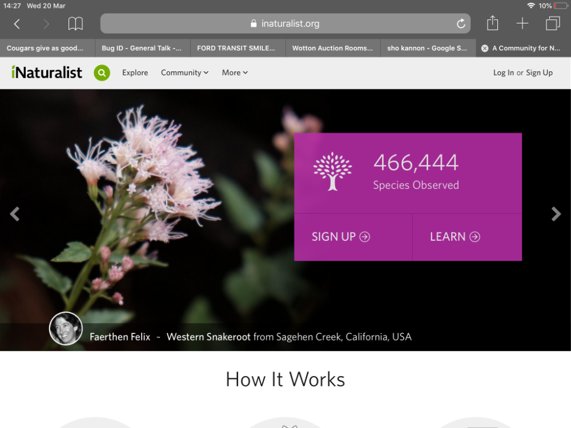Switch to 'Bug ID - General Talk' tab
Screen dimensions: 571x428
(x=143, y=48)
